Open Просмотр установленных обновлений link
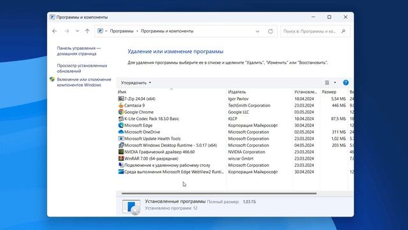The height and width of the screenshot is (230, 408). [x=82, y=68]
